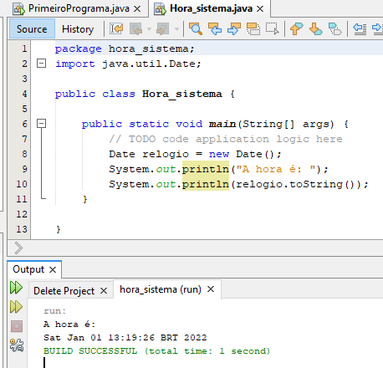The image size is (383, 368).
Task: Collapse main method fold on line 6
Action: click(41, 124)
